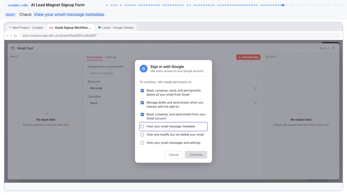The image size is (347, 195).
Task: Click highlighted 'View your email message metadata' in step instruction
Action: (69, 15)
